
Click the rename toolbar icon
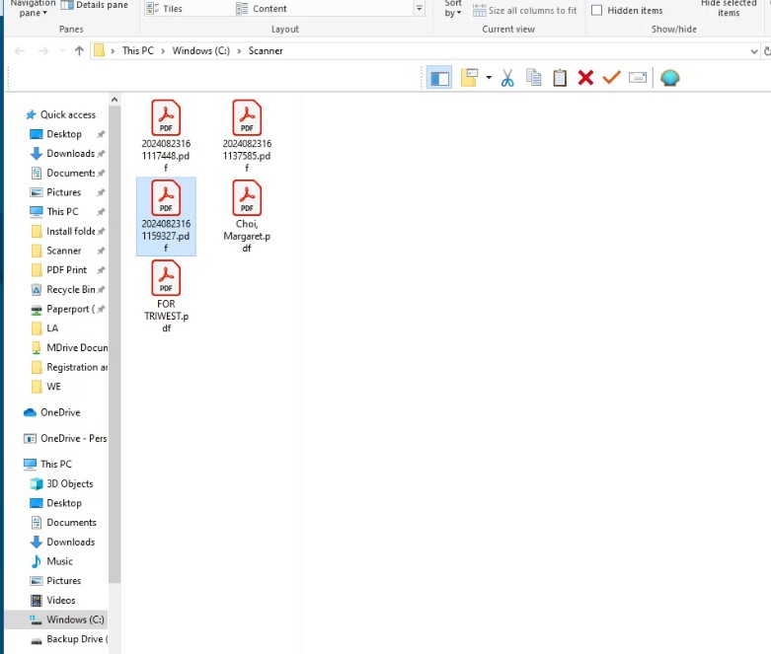point(638,78)
